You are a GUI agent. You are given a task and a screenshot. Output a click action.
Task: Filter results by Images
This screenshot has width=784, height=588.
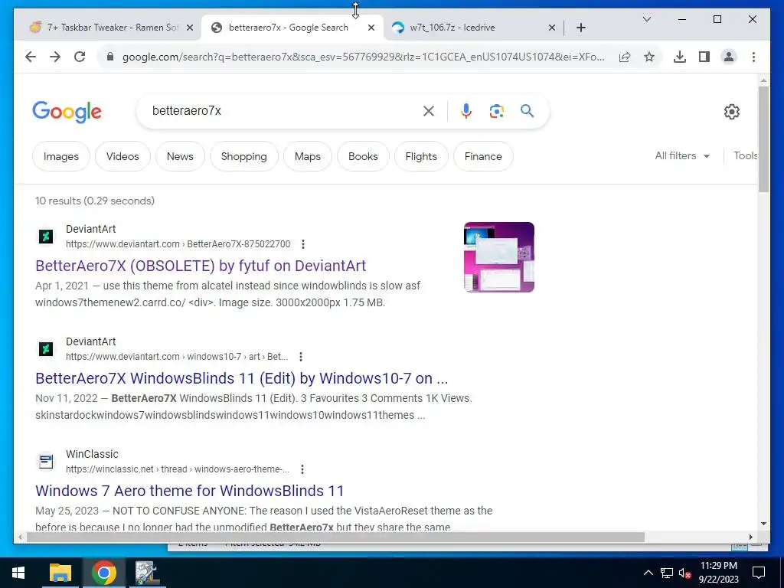(x=61, y=156)
